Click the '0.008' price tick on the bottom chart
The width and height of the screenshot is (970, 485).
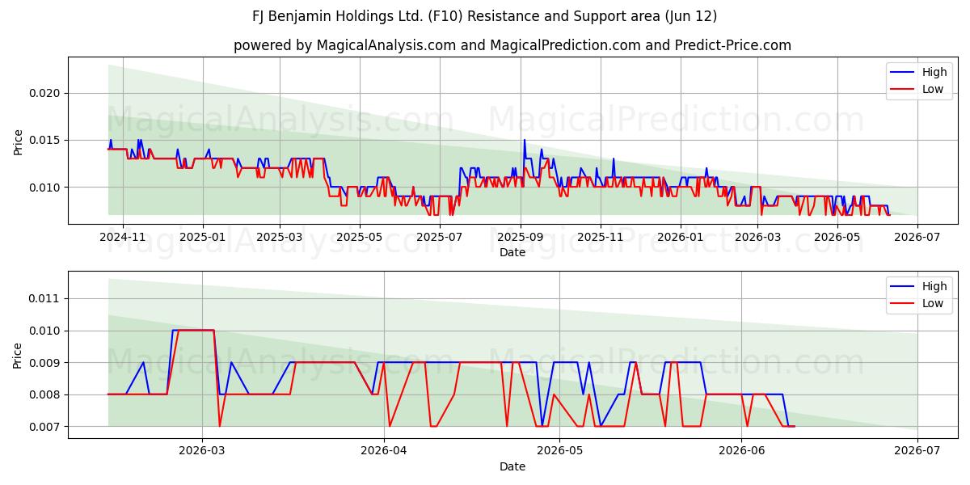45,395
